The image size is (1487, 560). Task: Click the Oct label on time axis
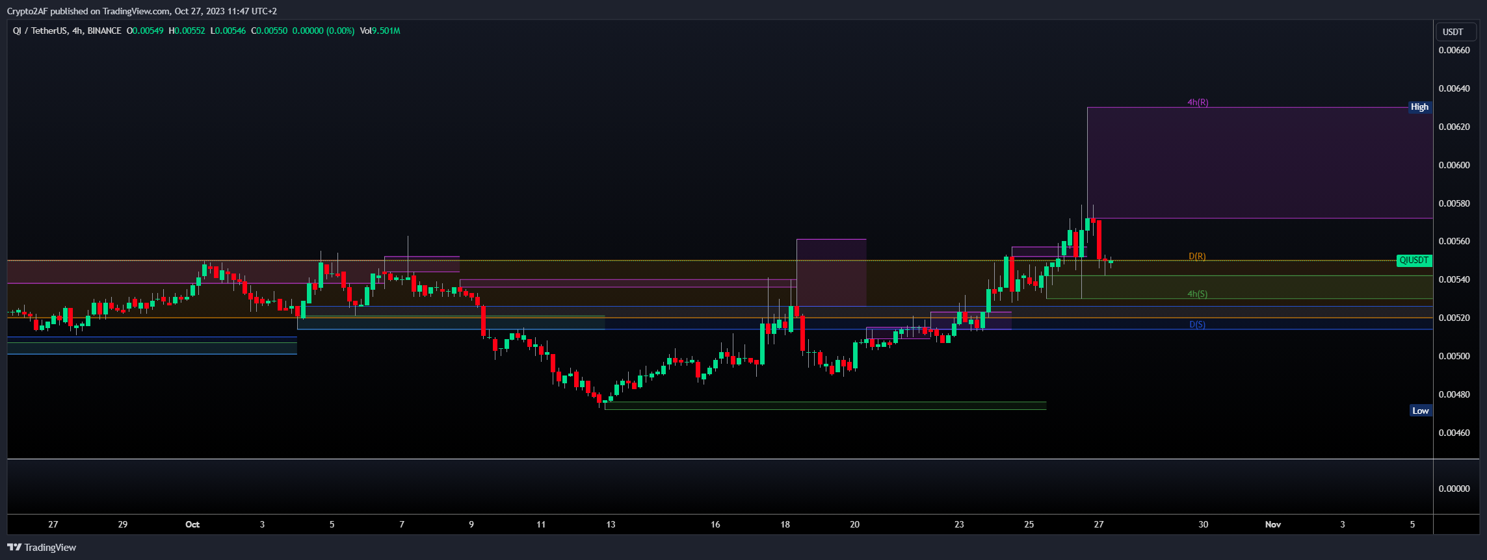point(192,524)
